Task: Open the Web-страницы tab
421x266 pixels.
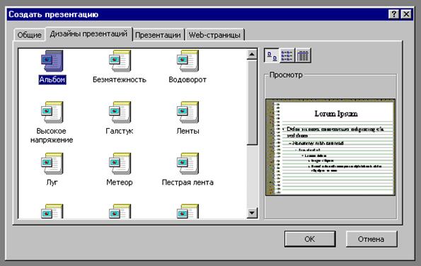Action: pos(214,35)
